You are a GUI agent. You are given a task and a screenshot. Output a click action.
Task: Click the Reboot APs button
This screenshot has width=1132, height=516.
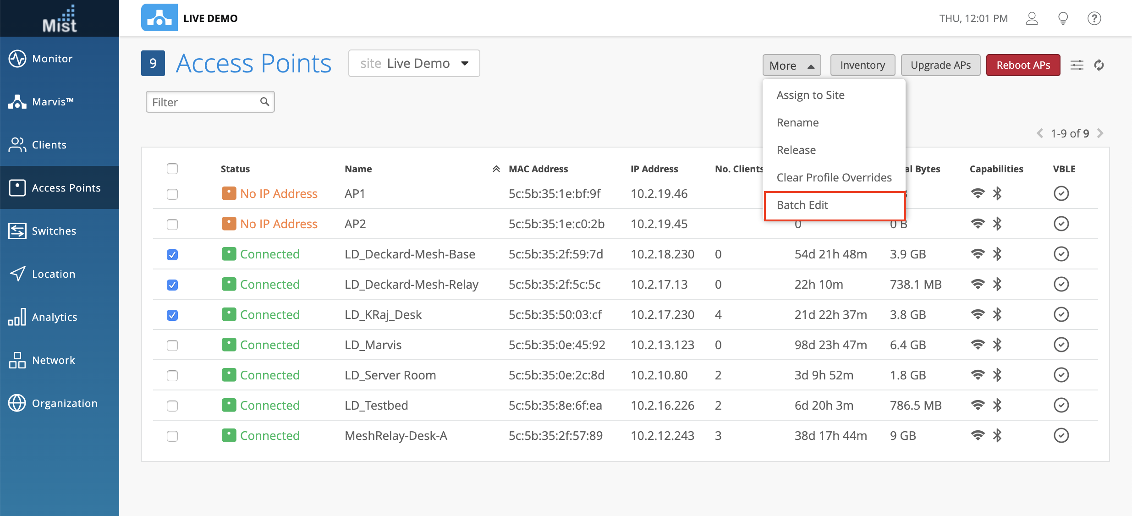click(1023, 66)
